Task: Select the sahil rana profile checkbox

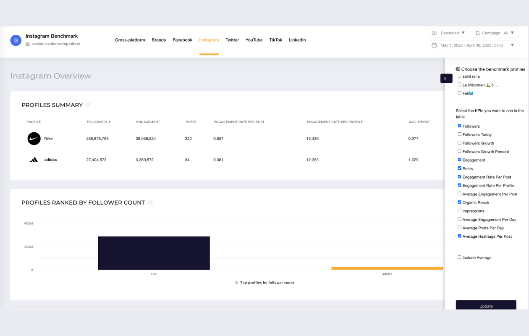Action: [x=459, y=76]
